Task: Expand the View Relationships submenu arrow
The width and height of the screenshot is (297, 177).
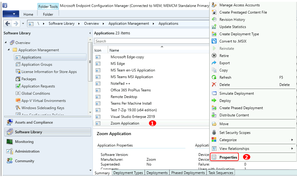Action: pyautogui.click(x=292, y=148)
